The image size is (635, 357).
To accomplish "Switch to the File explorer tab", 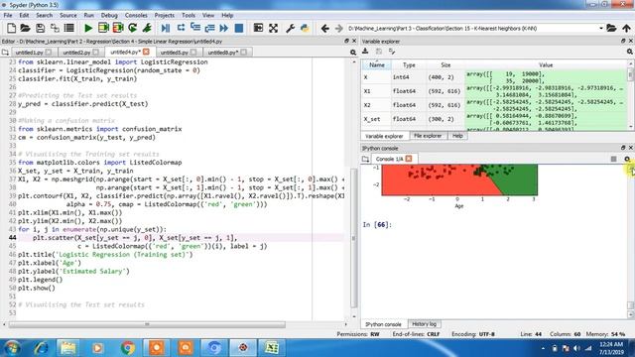I will pos(428,136).
